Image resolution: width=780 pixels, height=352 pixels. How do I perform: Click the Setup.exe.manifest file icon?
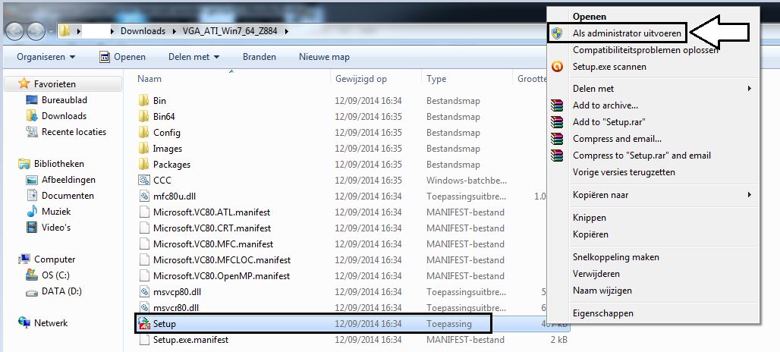point(143,340)
